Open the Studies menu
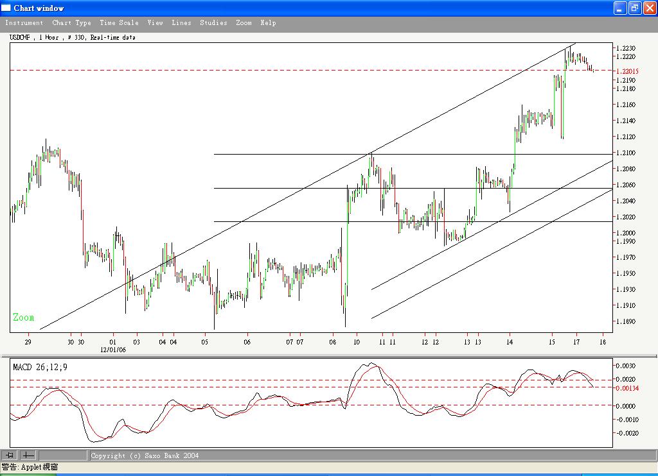This screenshot has height=476, width=658. pyautogui.click(x=213, y=22)
